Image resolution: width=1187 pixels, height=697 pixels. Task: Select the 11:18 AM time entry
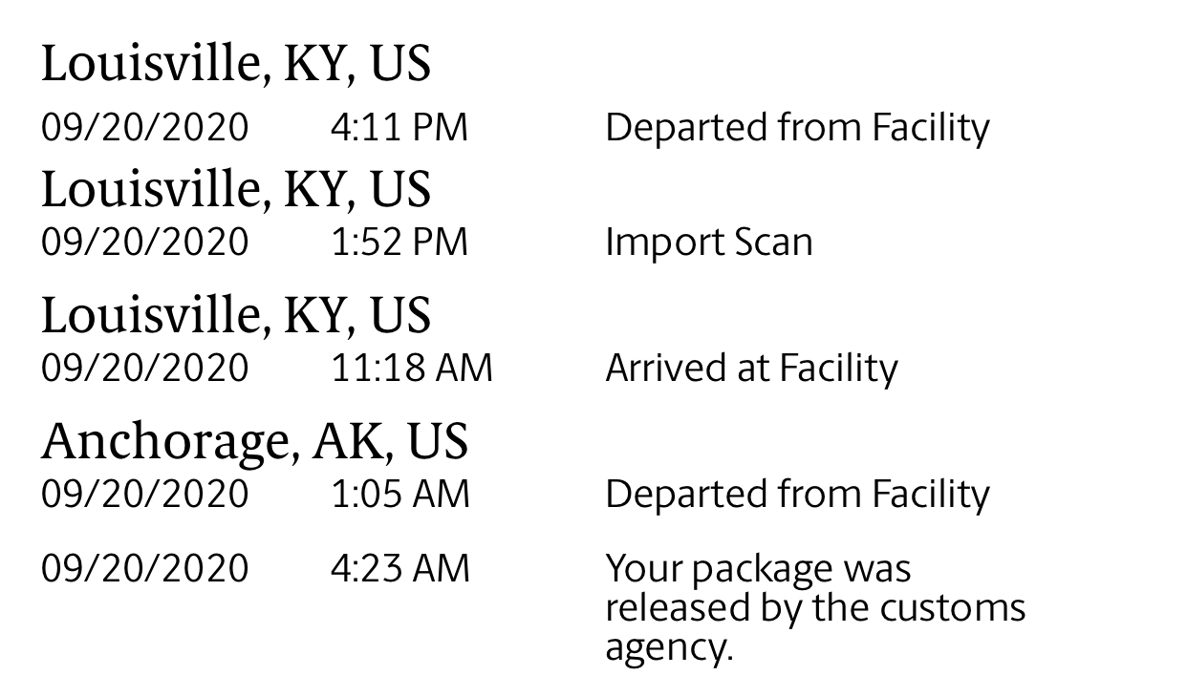pos(412,369)
